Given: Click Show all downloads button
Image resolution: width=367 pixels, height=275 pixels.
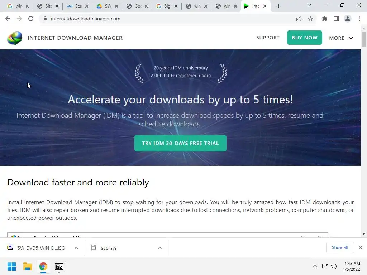Looking at the screenshot, I should pyautogui.click(x=340, y=247).
